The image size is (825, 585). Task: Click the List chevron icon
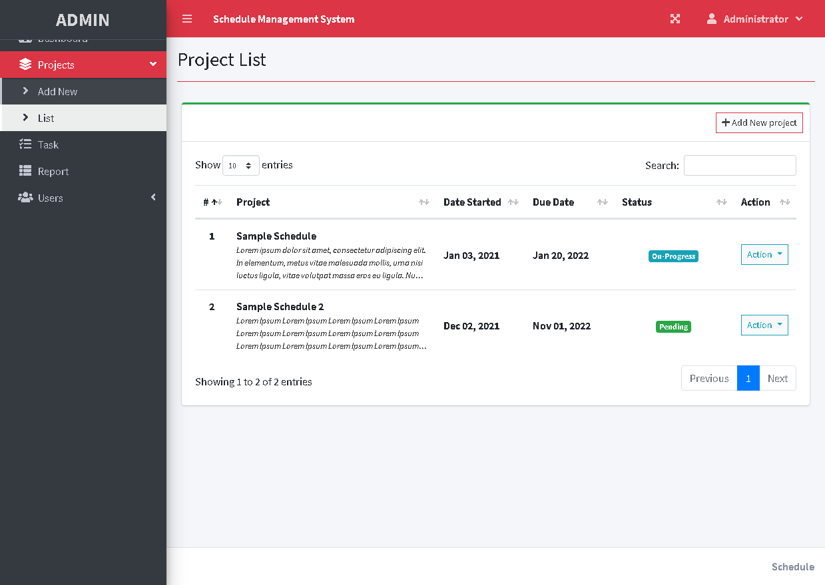click(25, 118)
